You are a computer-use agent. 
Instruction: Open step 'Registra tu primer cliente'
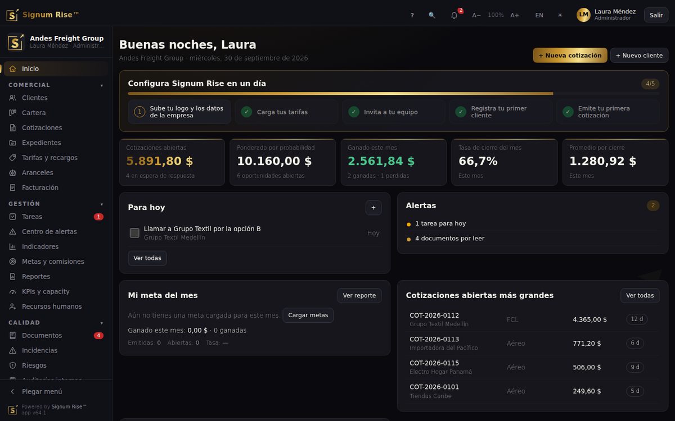coord(501,112)
